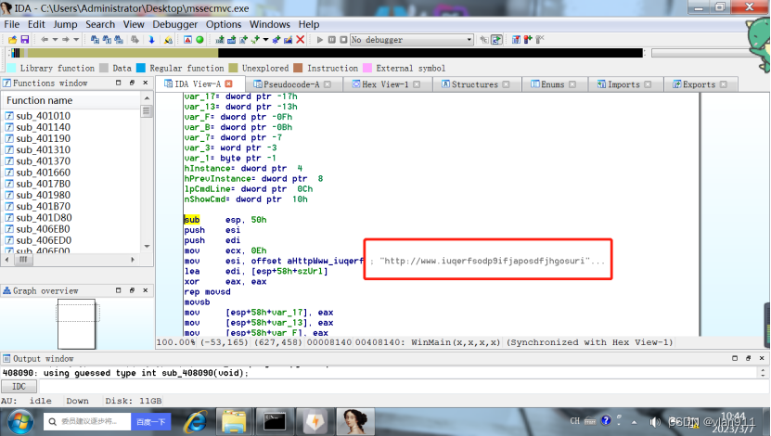
Task: Select sub_401D80 in function list
Action: point(44,218)
